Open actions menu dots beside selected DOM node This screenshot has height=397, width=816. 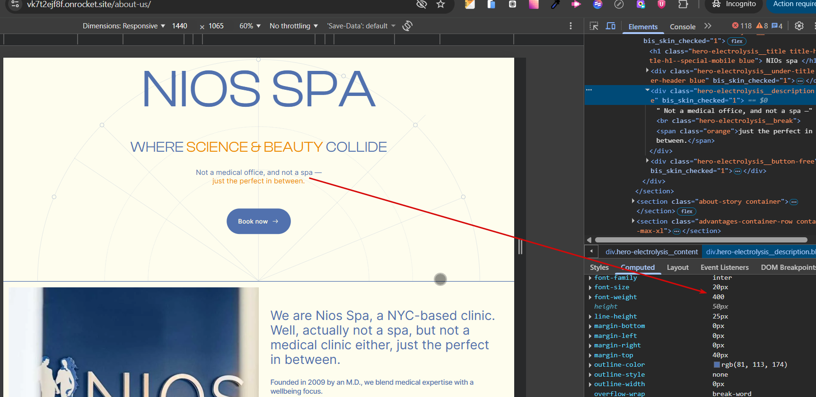pyautogui.click(x=589, y=90)
